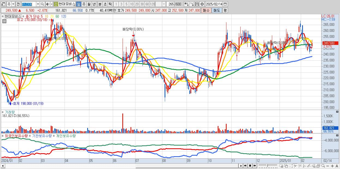Toggle the 전 button near stock code
The width and height of the screenshot is (340, 169).
18,4
